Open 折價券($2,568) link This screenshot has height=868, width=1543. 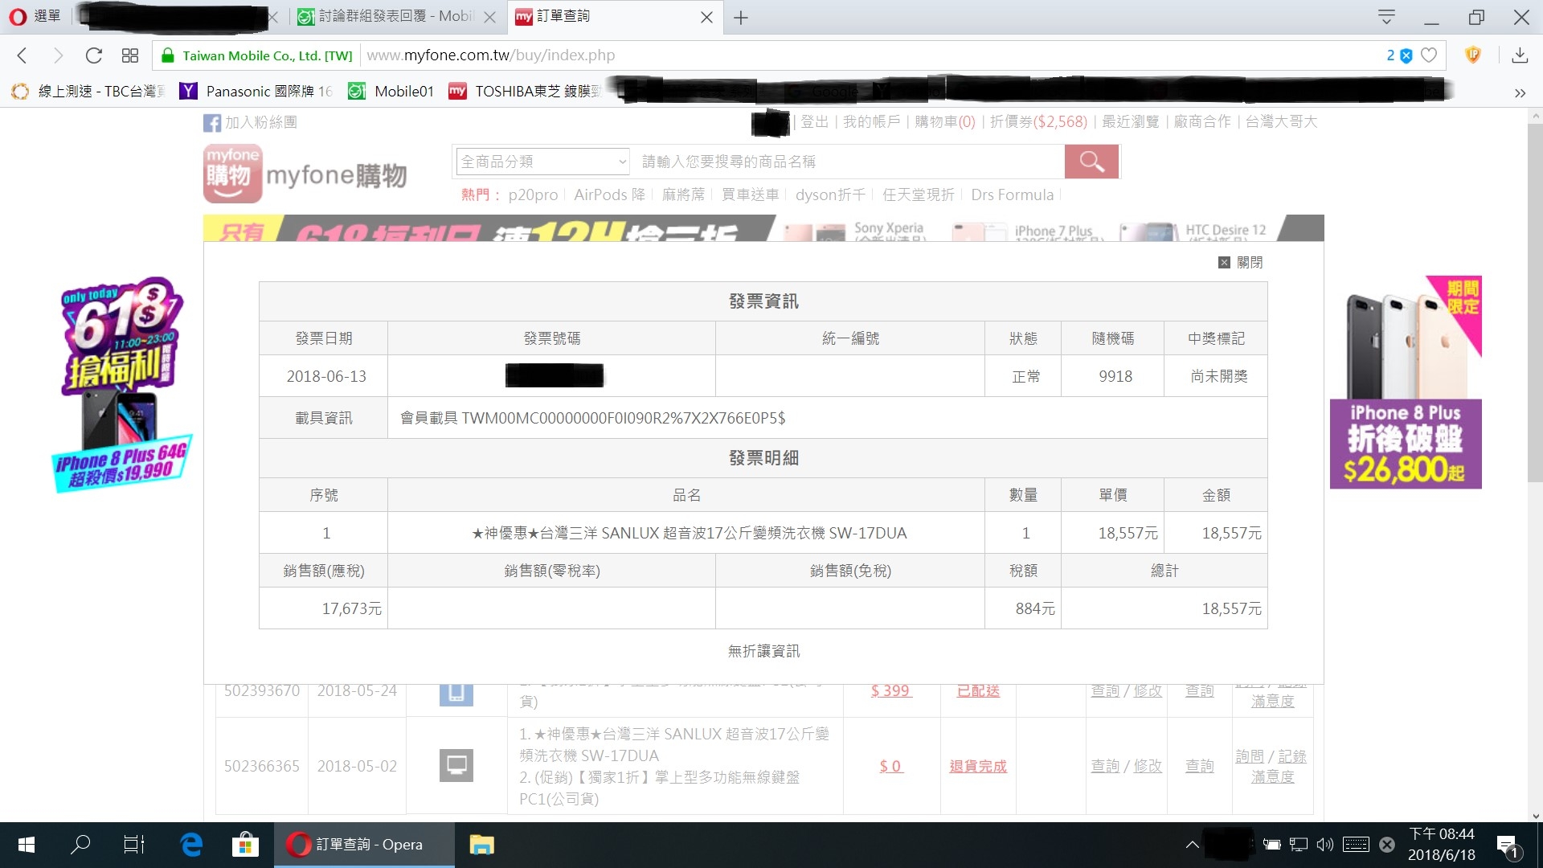1038,121
